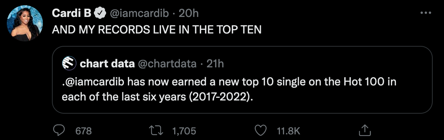The image size is (444, 140).
Task: Like the tweet with the heart icon
Action: point(260,131)
